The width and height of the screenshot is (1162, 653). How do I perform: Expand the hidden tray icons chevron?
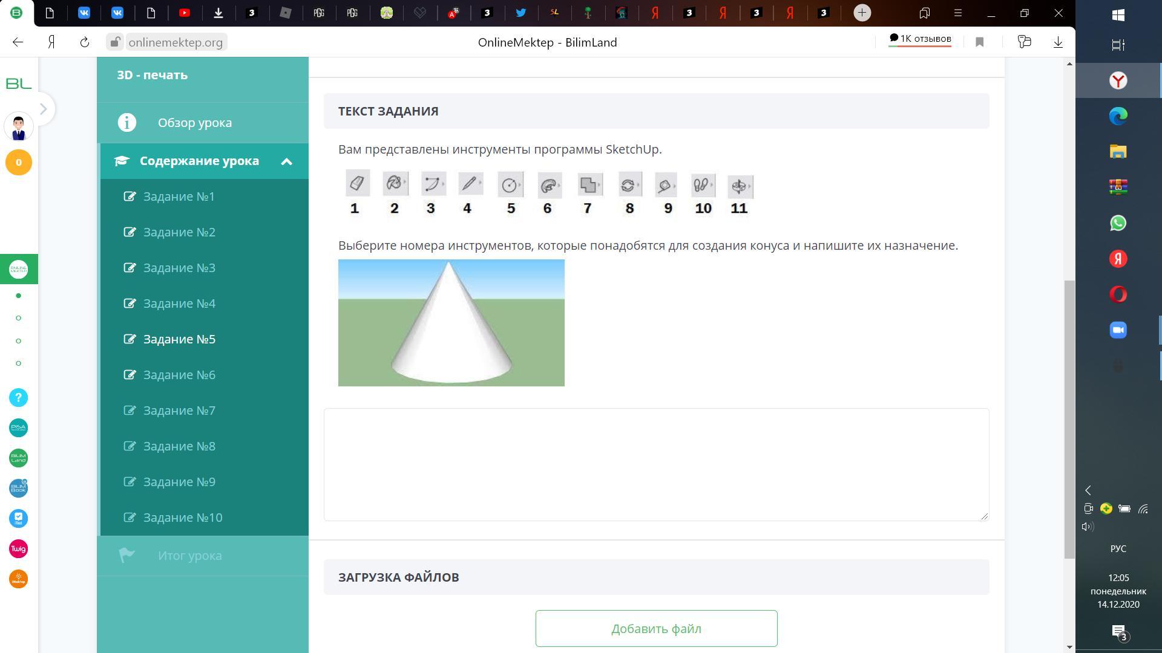tap(1088, 490)
